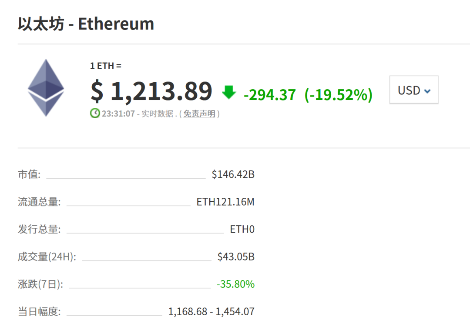Click the 23:31:07 timestamp
Image resolution: width=470 pixels, height=330 pixels.
[x=118, y=114]
